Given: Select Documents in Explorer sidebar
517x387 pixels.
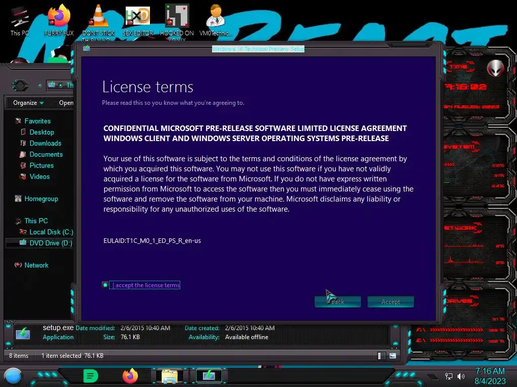Looking at the screenshot, I should 46,154.
